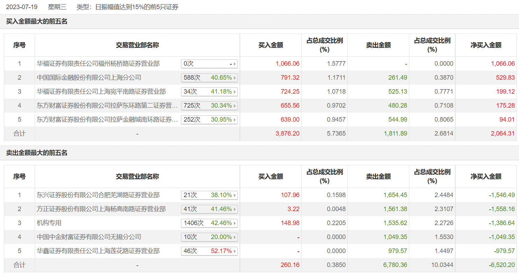Click 净买入金额 header in the sell table

pos(486,176)
